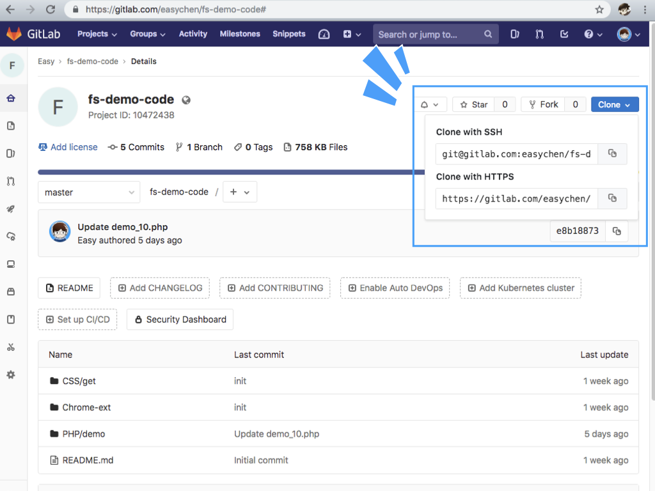Open the Projects menu
655x491 pixels.
97,35
